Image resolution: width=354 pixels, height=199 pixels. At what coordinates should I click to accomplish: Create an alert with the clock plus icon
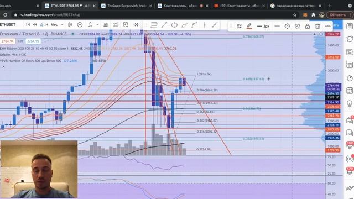tap(126, 24)
